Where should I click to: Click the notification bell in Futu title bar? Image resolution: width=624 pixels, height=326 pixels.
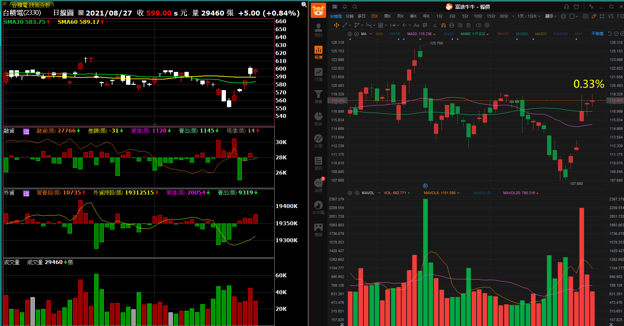(345, 7)
